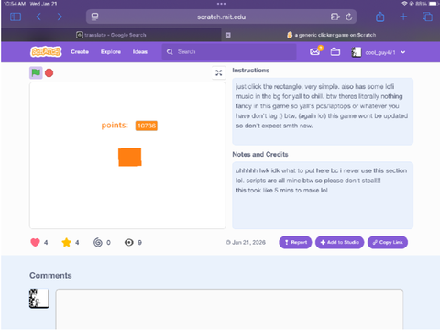The height and width of the screenshot is (330, 440).
Task: Open the Explore menu item
Action: [111, 52]
